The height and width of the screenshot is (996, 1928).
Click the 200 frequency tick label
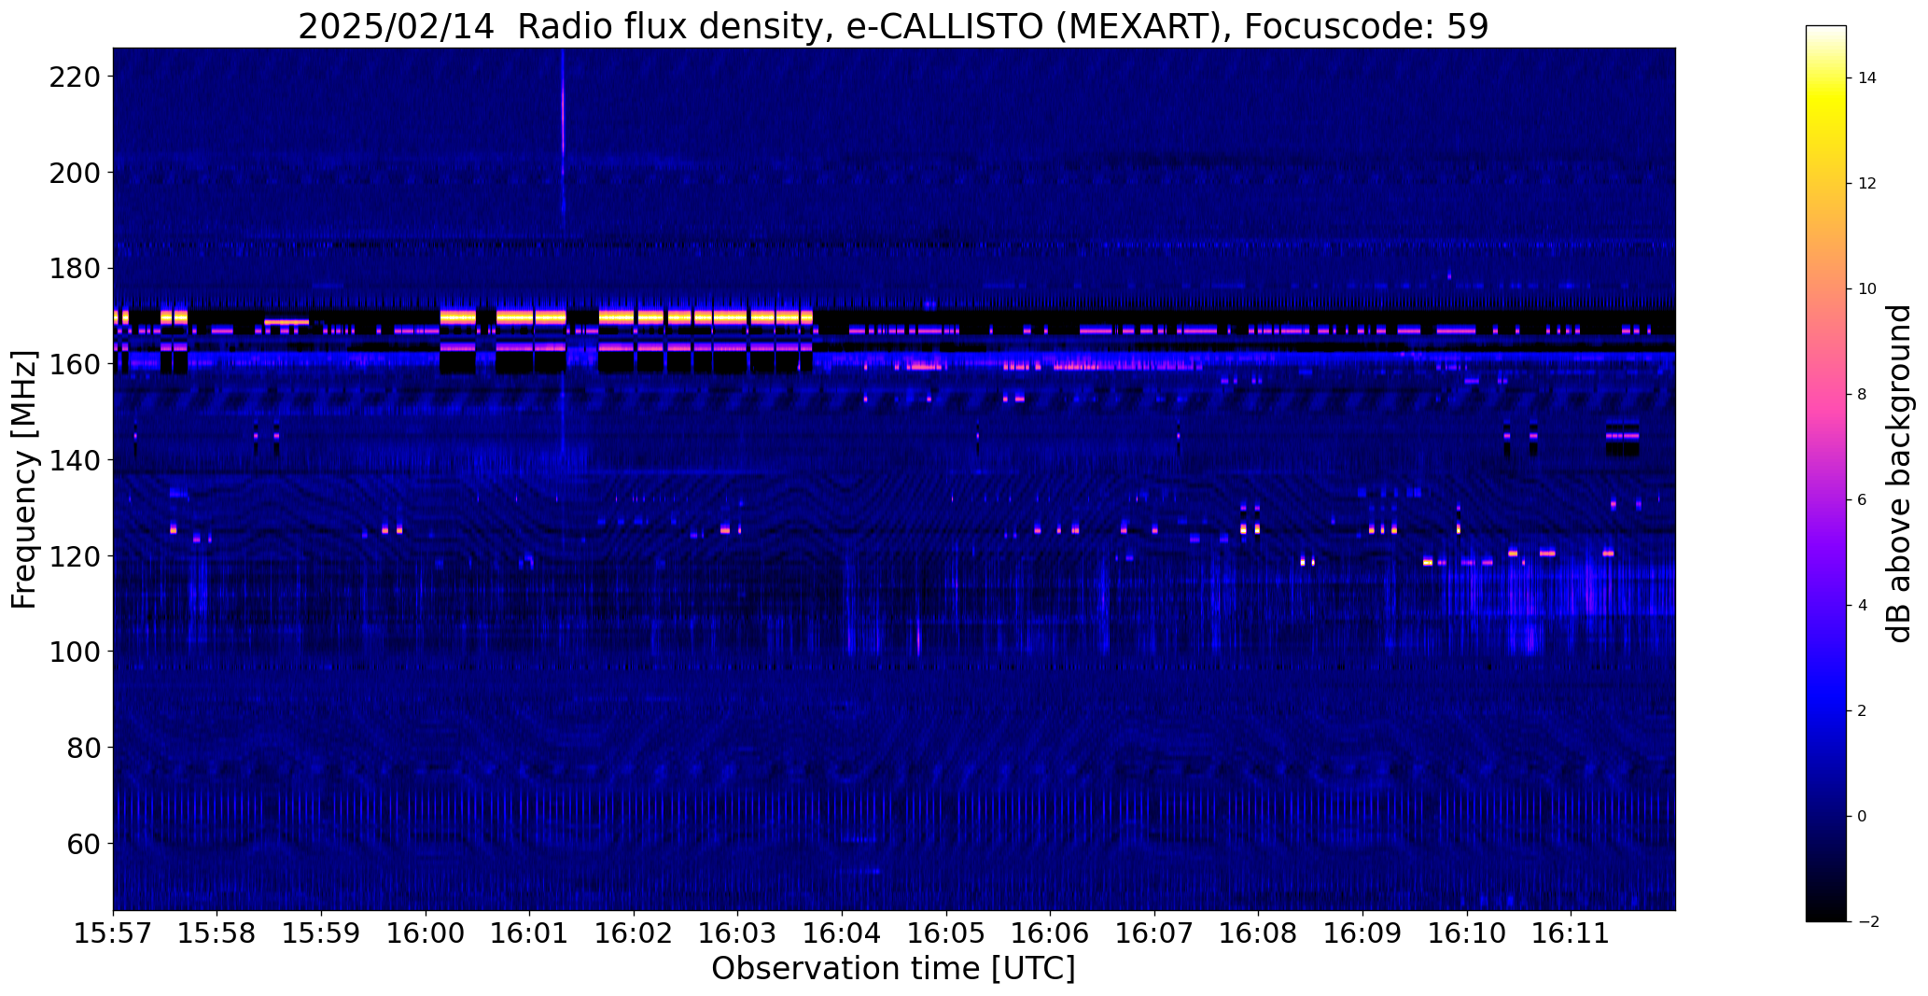tap(74, 173)
